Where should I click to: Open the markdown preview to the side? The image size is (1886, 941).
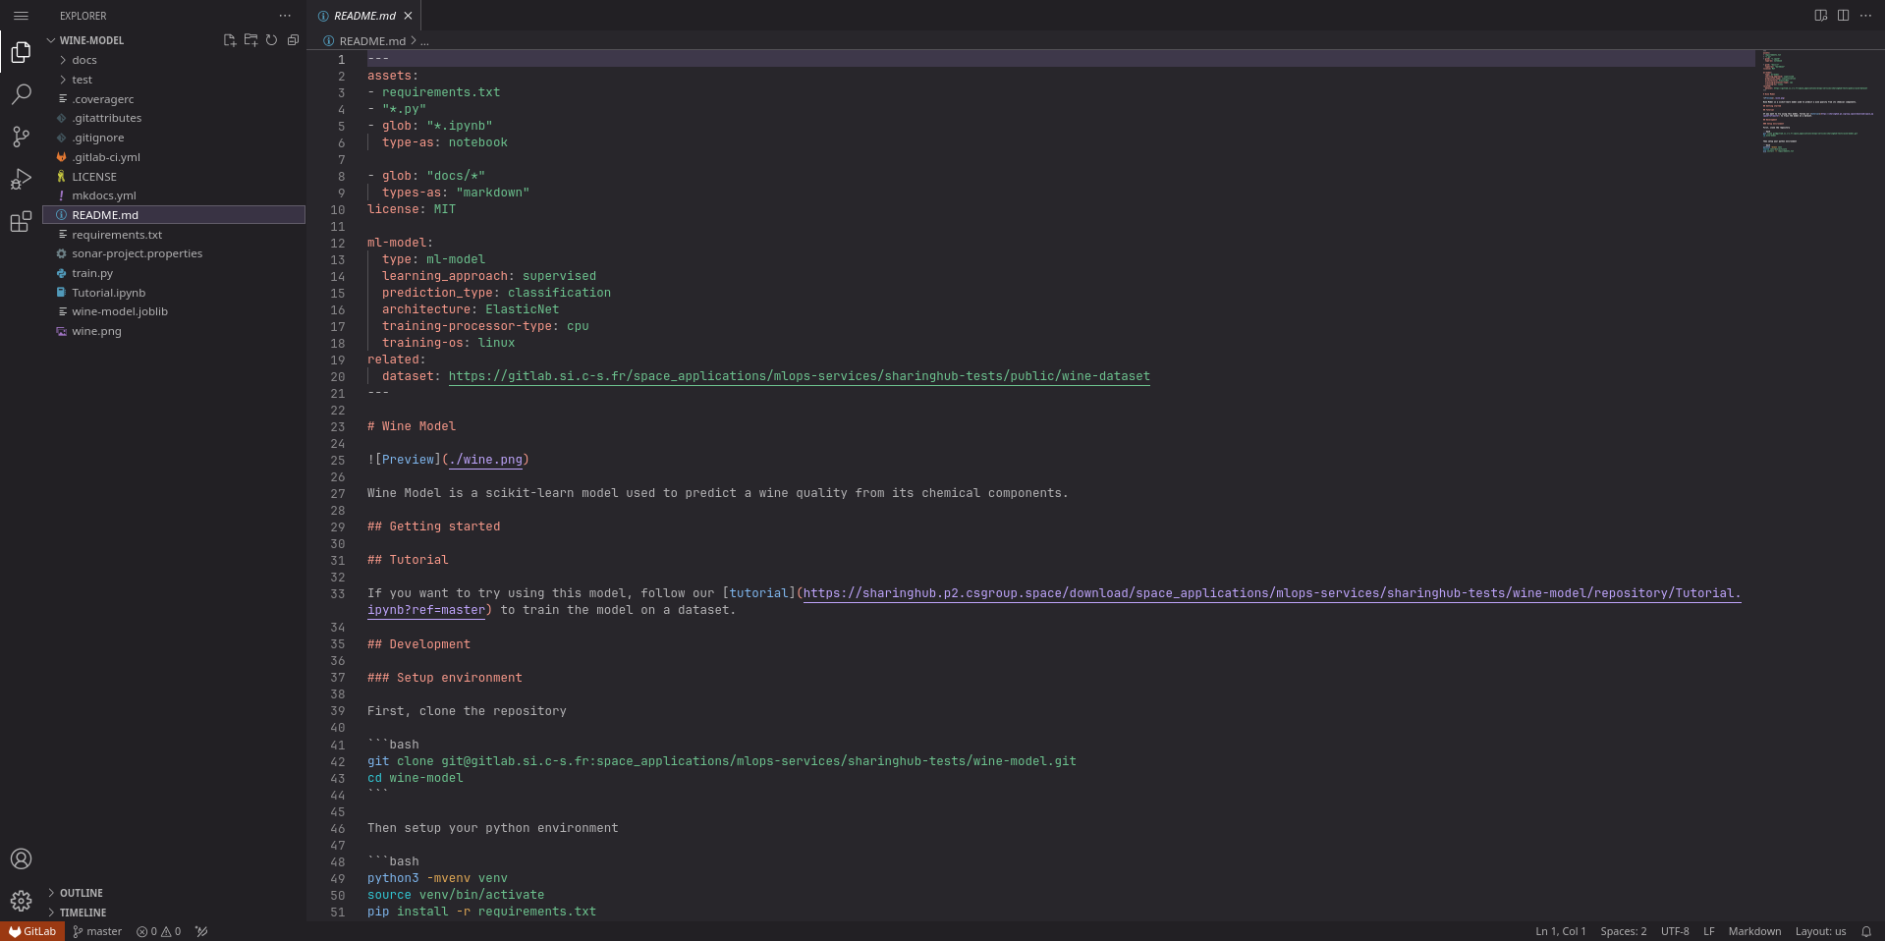tap(1820, 16)
